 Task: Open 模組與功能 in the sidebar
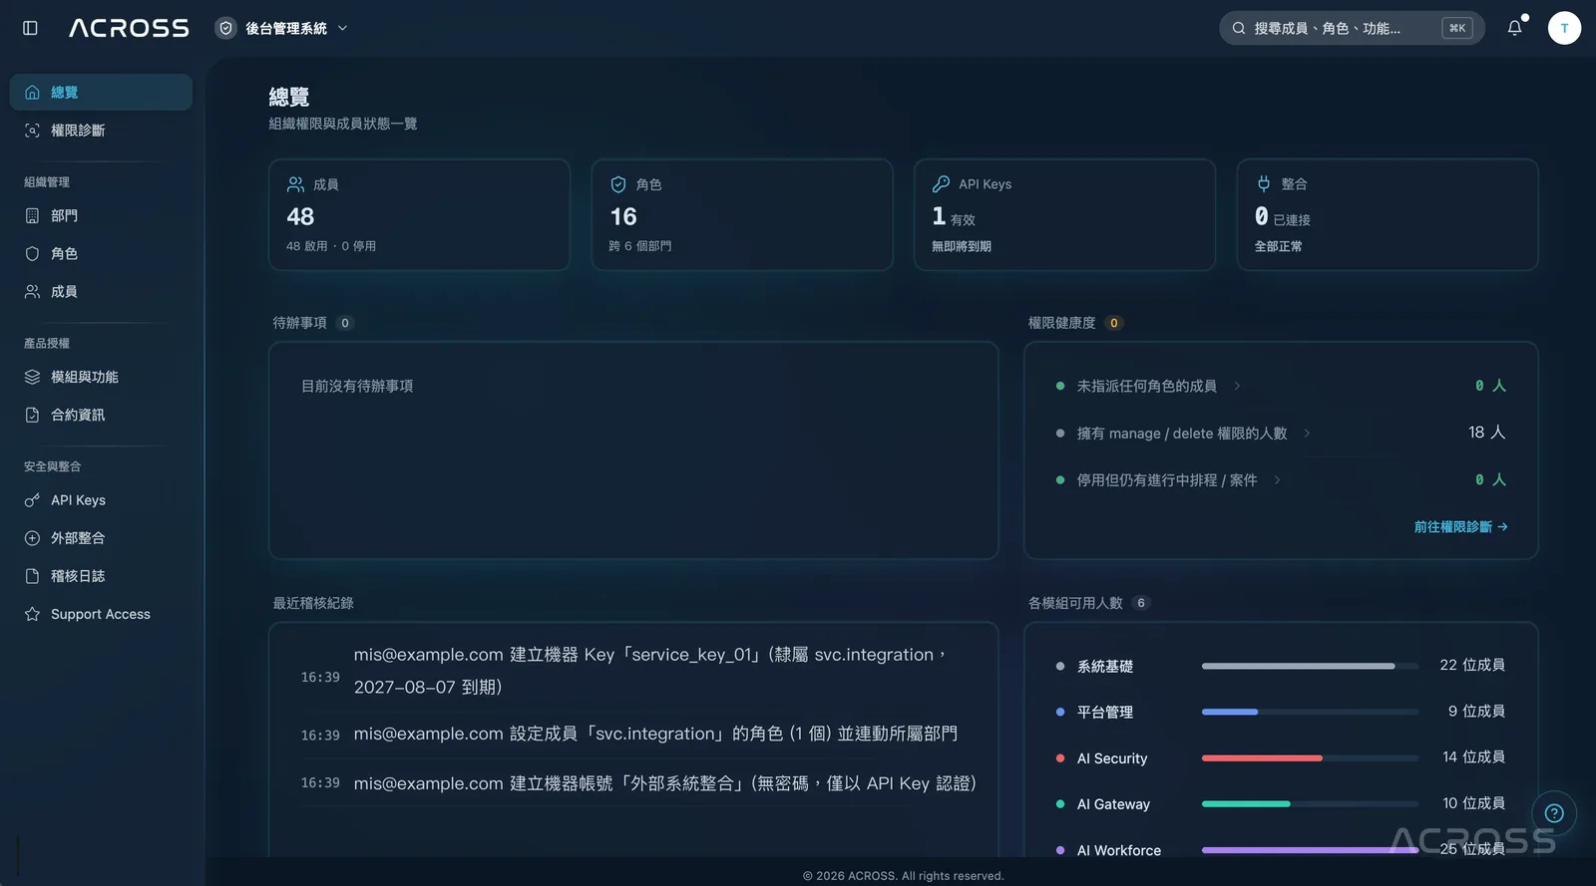click(x=101, y=377)
